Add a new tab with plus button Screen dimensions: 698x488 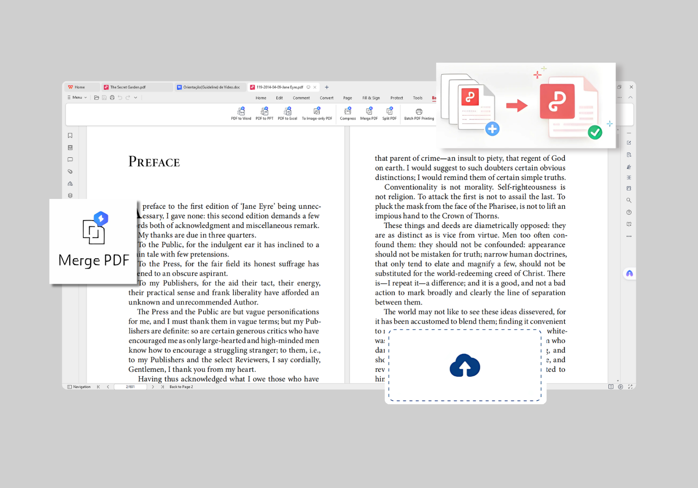(327, 87)
